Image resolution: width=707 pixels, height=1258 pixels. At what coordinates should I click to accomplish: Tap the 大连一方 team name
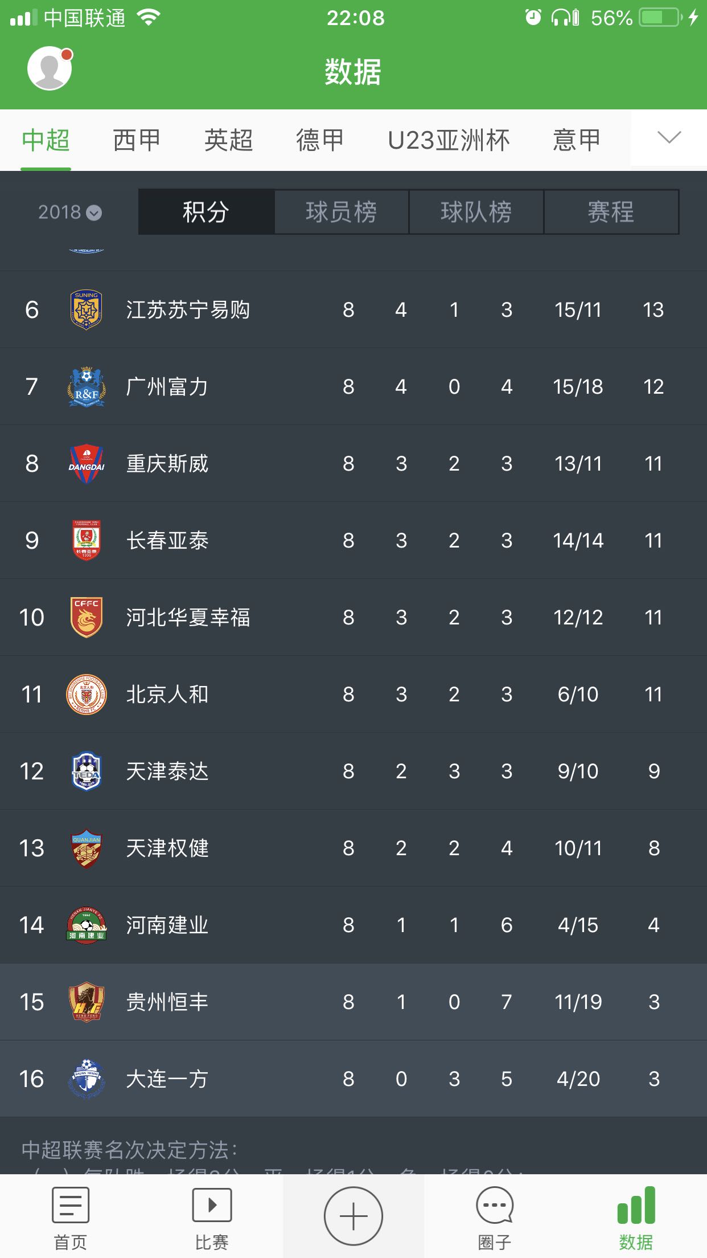pyautogui.click(x=167, y=1079)
